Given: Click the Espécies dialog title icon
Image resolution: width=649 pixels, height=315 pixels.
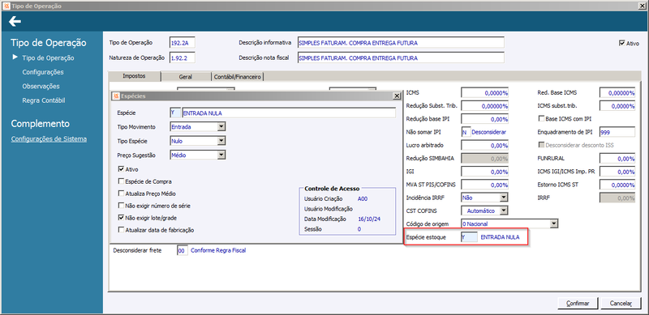Looking at the screenshot, I should click(116, 96).
